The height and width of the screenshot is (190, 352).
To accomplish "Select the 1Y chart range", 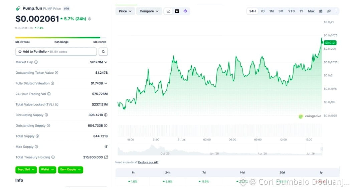I will click(301, 11).
